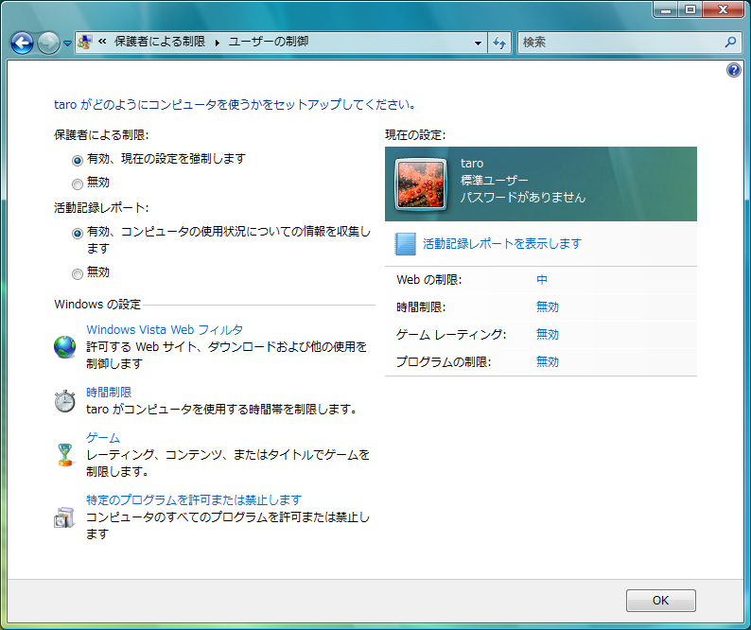The width and height of the screenshot is (751, 630).
Task: Close the window with the red X
Action: pos(724,9)
